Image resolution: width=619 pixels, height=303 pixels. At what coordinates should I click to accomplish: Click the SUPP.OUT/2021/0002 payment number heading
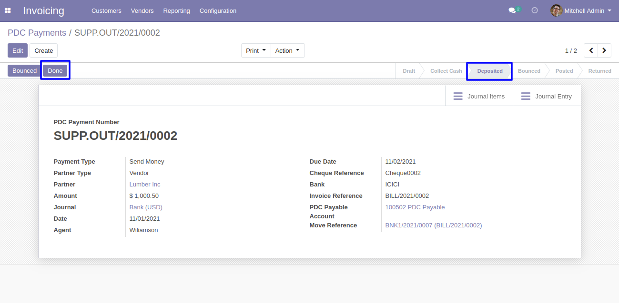click(x=115, y=136)
